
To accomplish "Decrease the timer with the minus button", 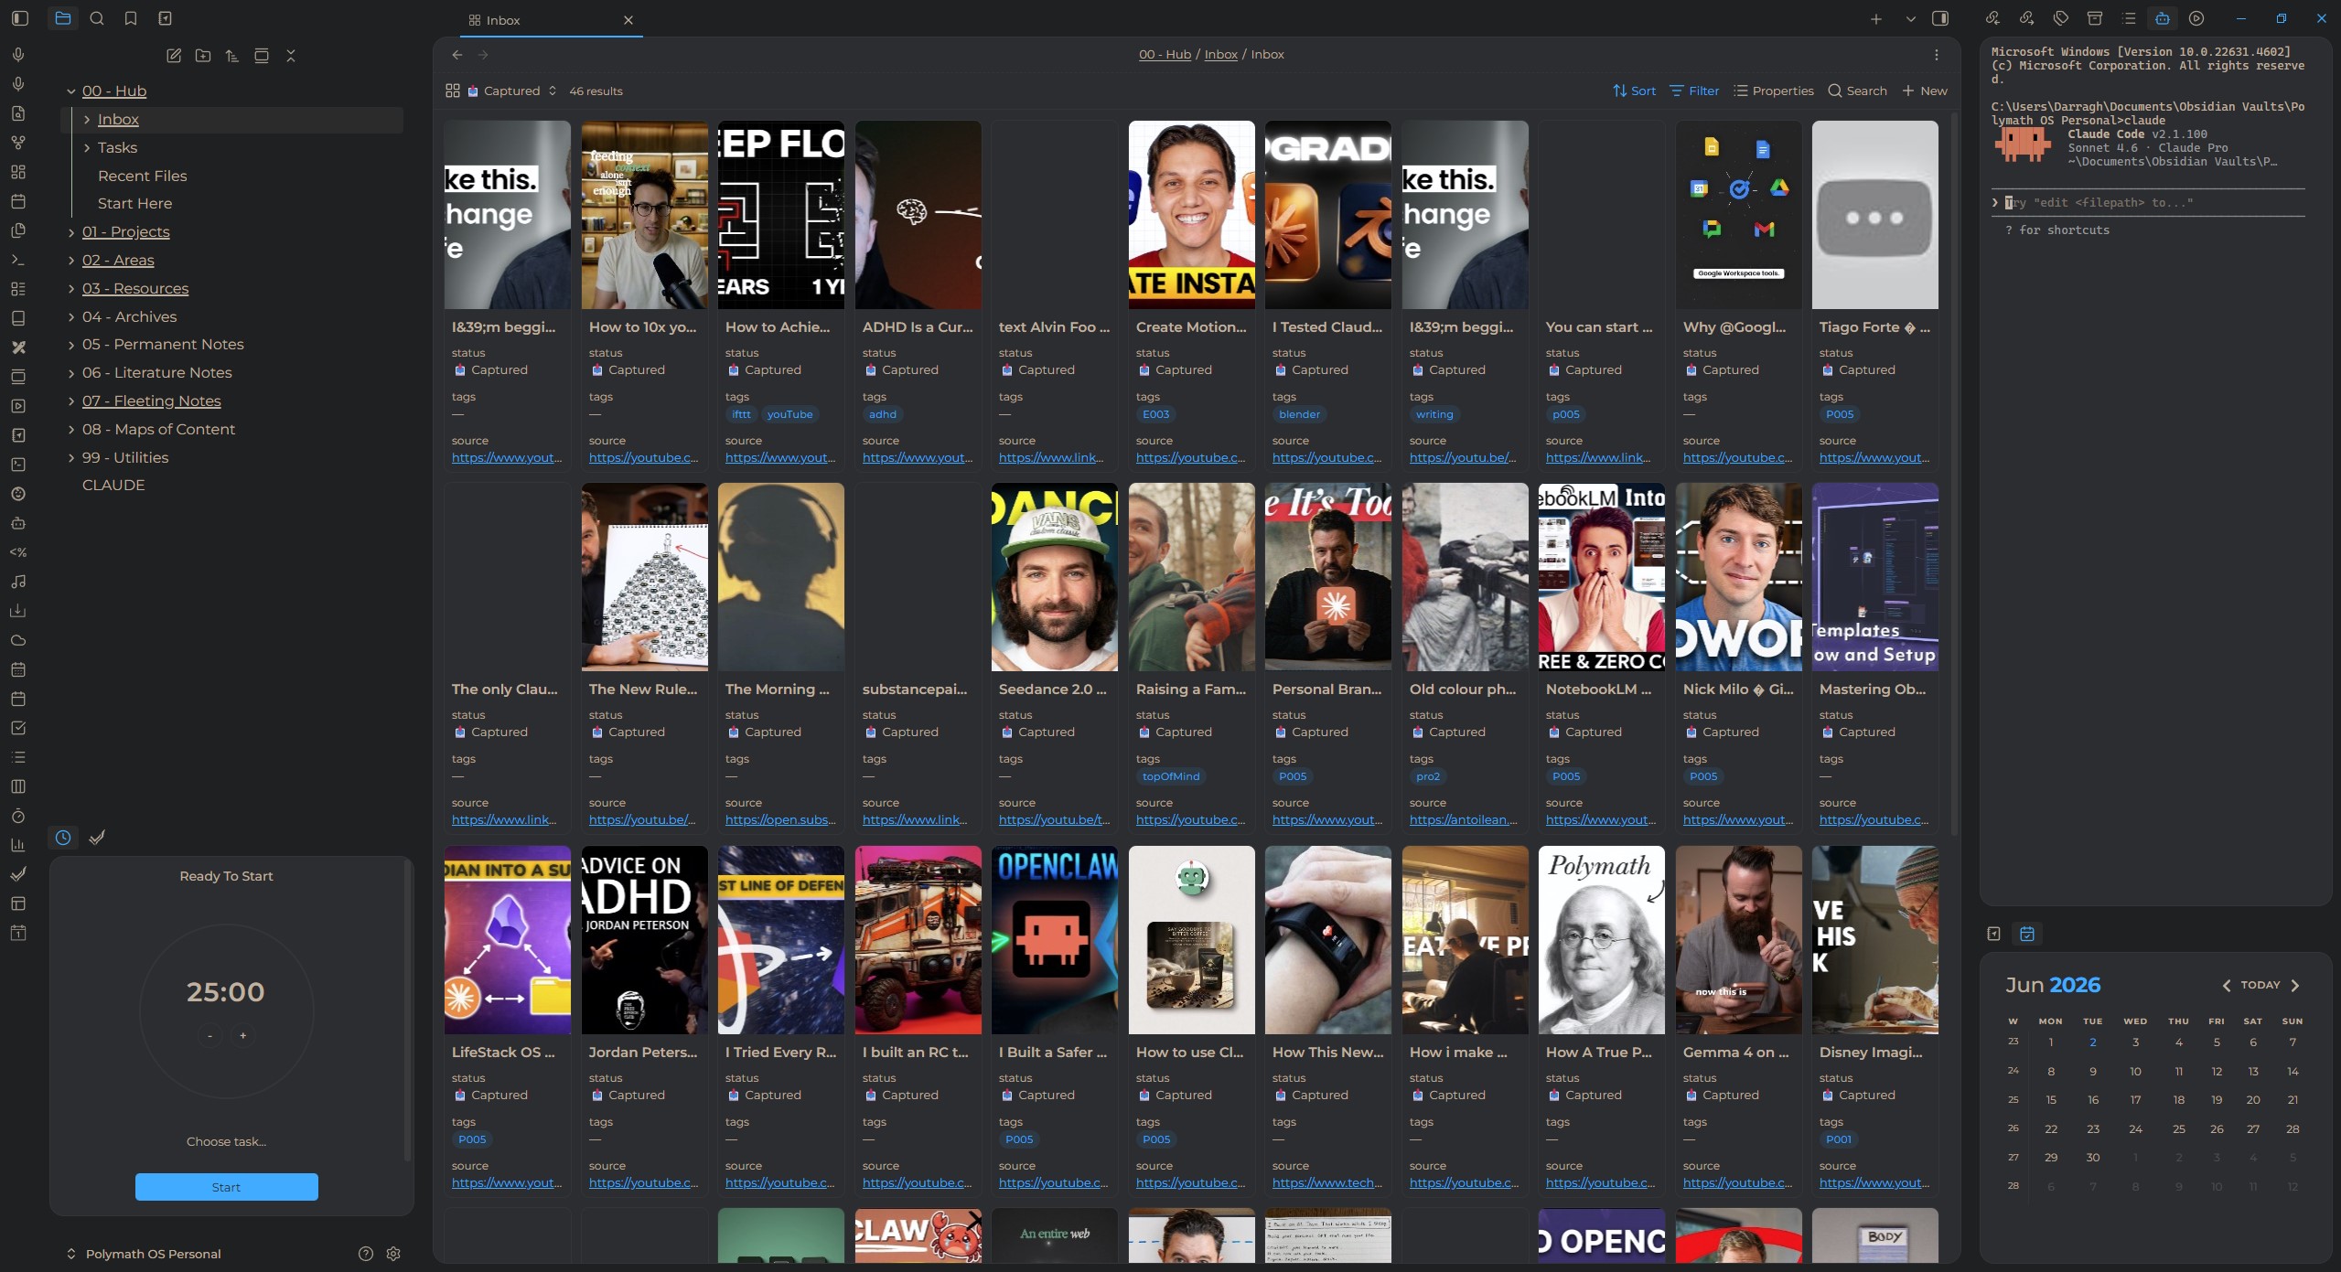I will 210,1036.
